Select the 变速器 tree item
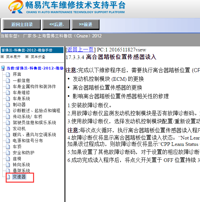The image size is (200, 202). pos(19,177)
